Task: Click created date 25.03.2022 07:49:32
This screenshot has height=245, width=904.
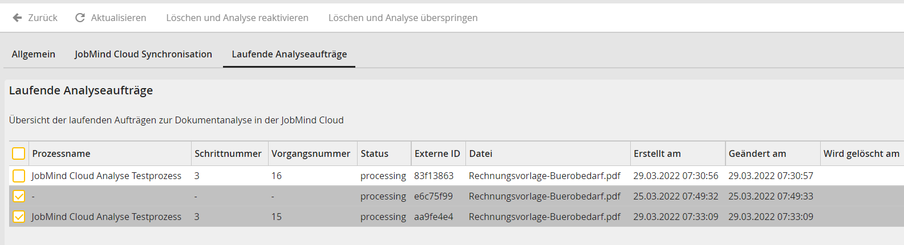Action: click(676, 196)
